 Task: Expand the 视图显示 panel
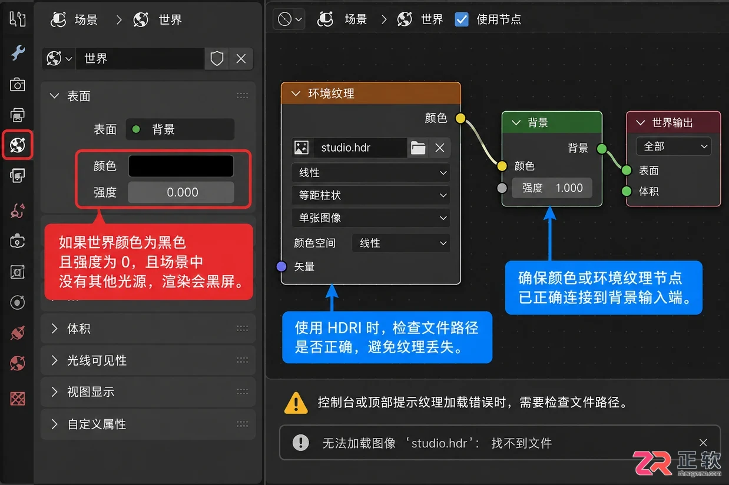[x=55, y=392]
